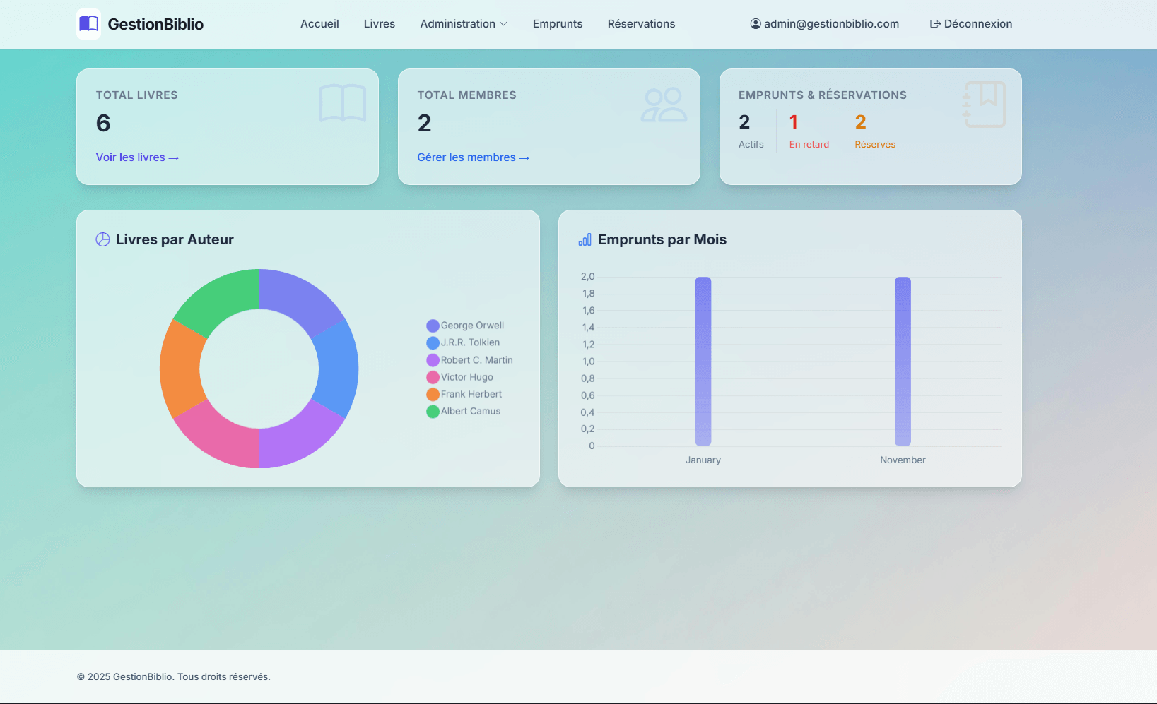Image resolution: width=1157 pixels, height=704 pixels.
Task: Click the Total Membres value 2
Action: tap(424, 124)
